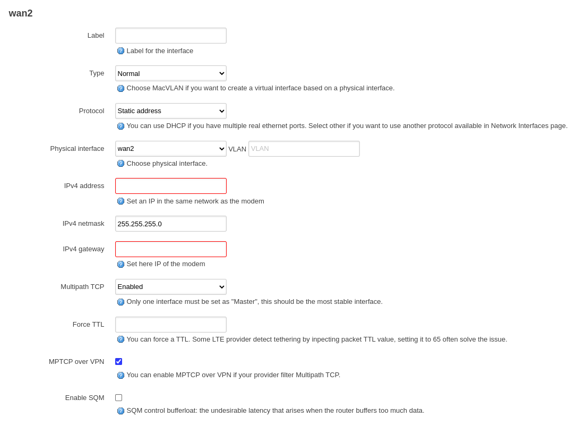This screenshot has height=425, width=586.
Task: Open the Physical interface selector showing wan2
Action: click(x=170, y=149)
